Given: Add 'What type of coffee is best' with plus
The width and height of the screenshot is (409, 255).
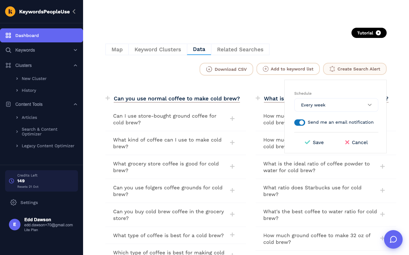Looking at the screenshot, I should point(232,235).
